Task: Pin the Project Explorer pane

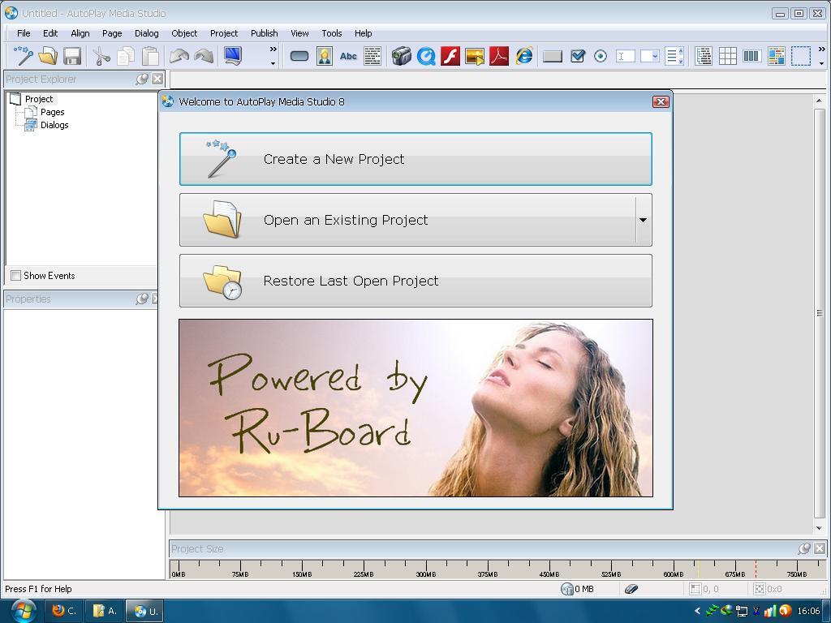Action: pyautogui.click(x=141, y=79)
